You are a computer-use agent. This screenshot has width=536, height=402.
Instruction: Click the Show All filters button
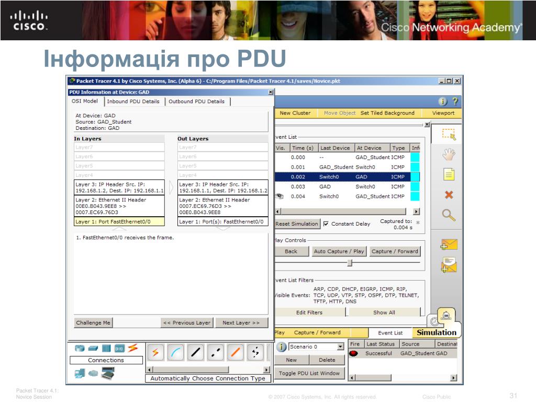click(x=384, y=312)
